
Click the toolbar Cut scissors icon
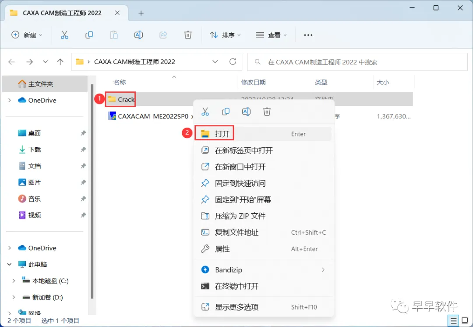click(64, 35)
